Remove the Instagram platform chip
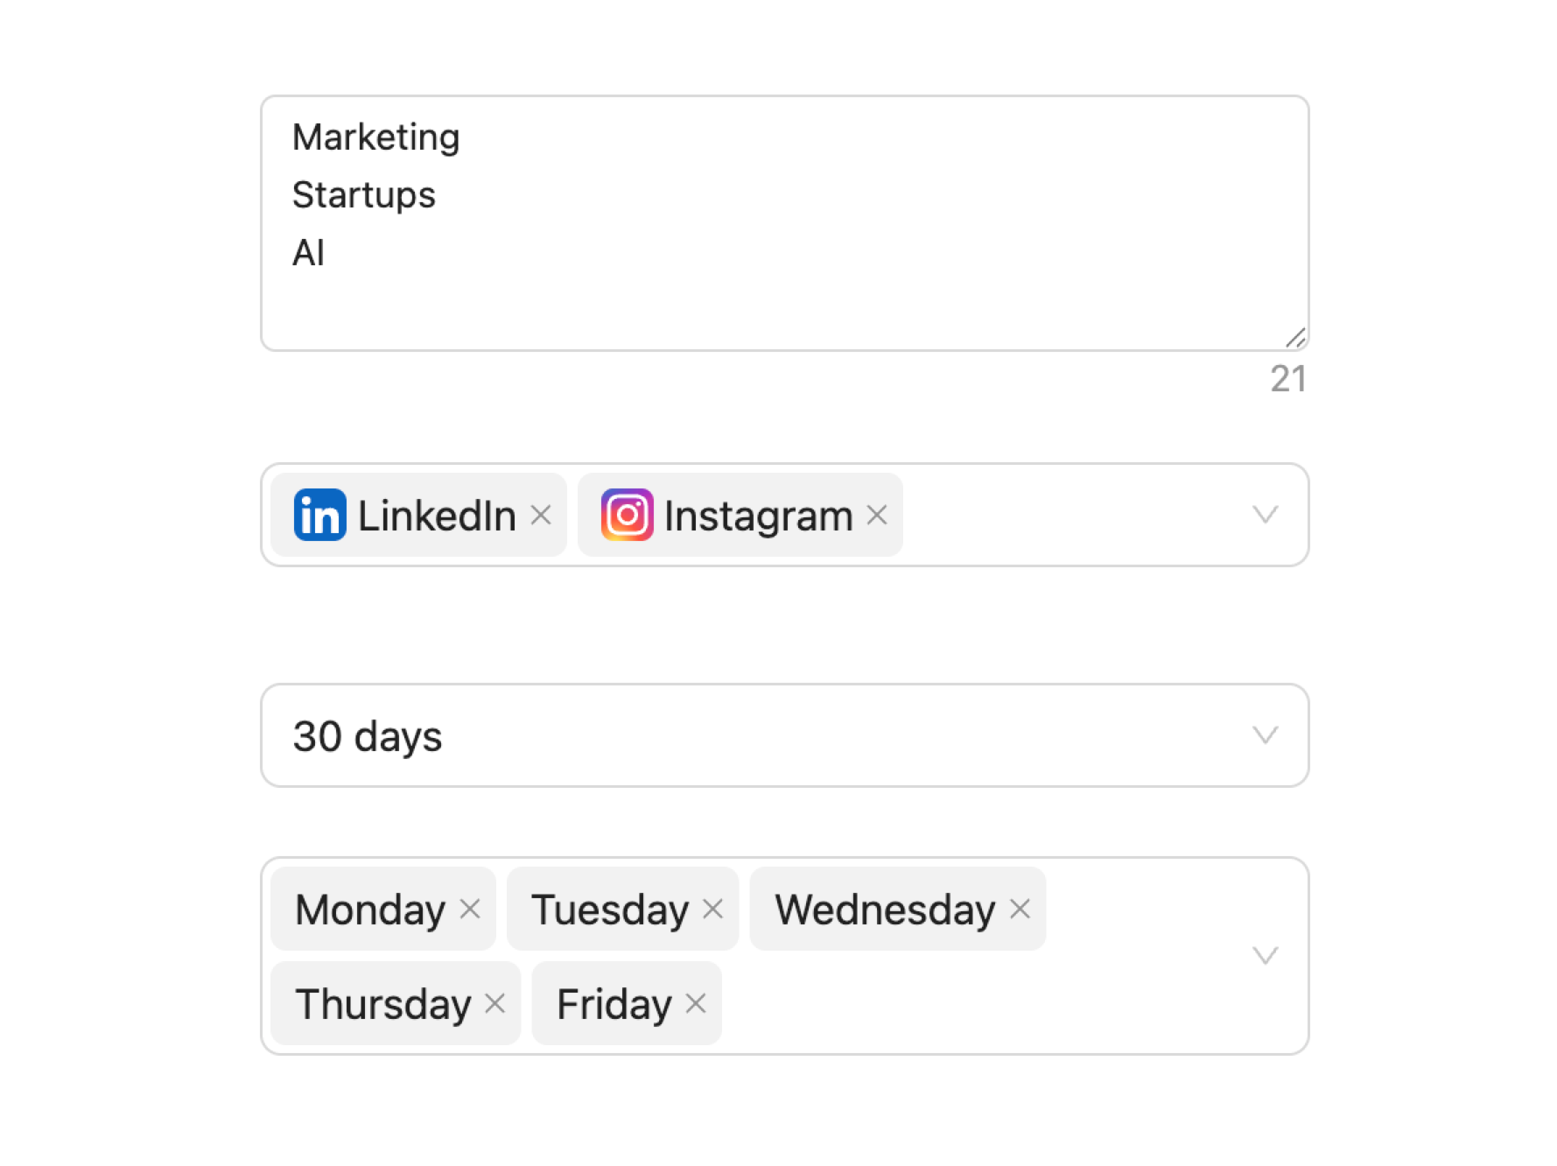This screenshot has height=1166, width=1557. click(878, 515)
